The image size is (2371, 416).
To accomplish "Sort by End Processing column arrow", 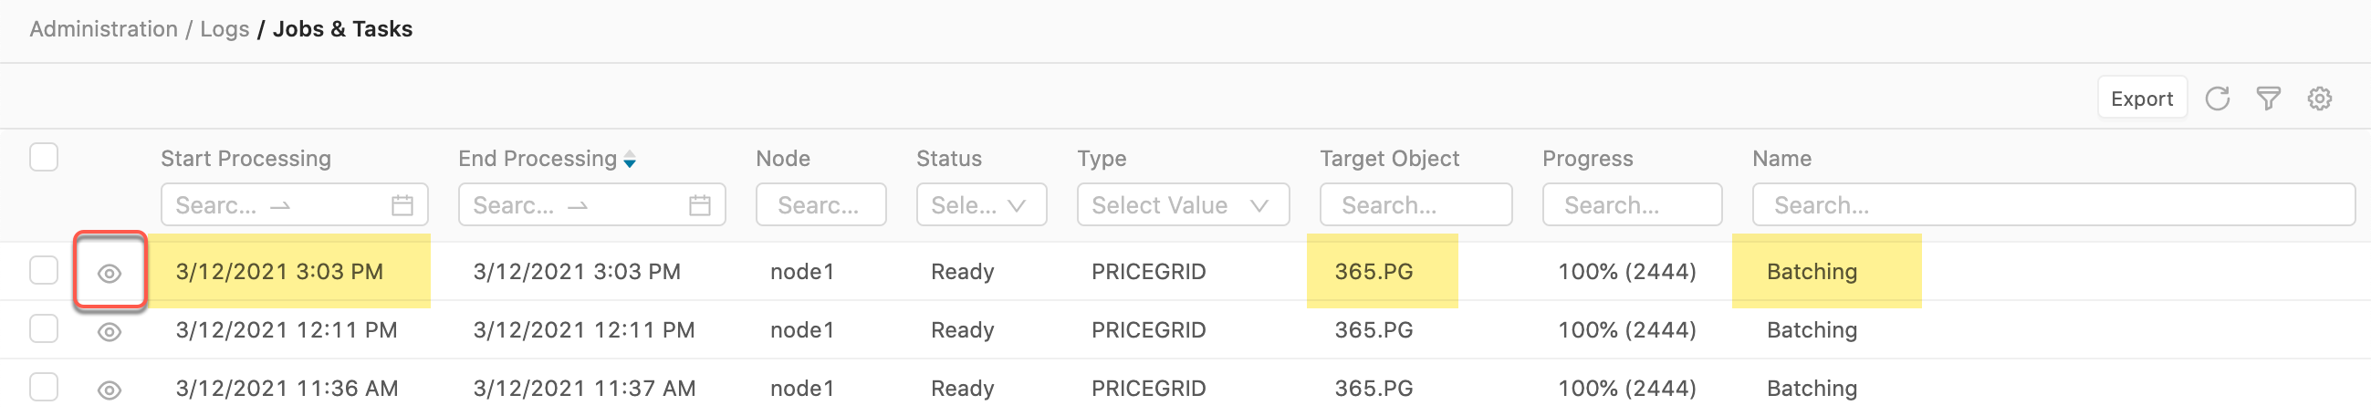I will pos(630,161).
